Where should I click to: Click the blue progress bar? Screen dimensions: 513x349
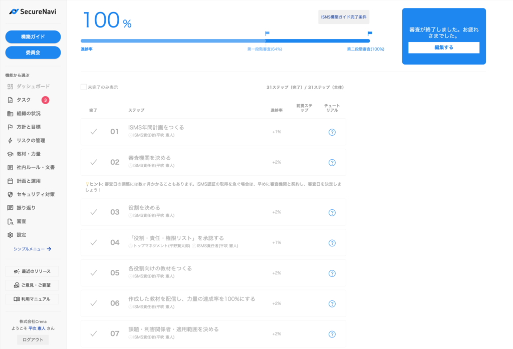(225, 41)
